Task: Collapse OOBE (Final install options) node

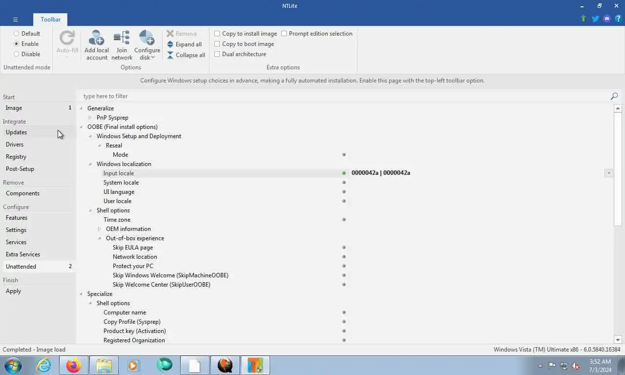Action: (81, 127)
